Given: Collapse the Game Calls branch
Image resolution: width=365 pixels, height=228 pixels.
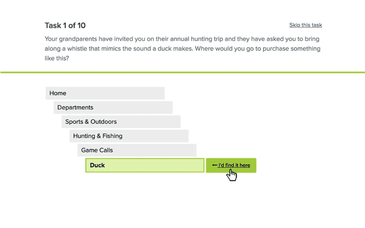Looking at the screenshot, I should [x=137, y=150].
